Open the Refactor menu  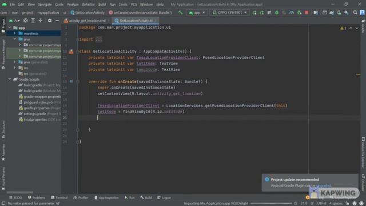[x=88, y=5]
